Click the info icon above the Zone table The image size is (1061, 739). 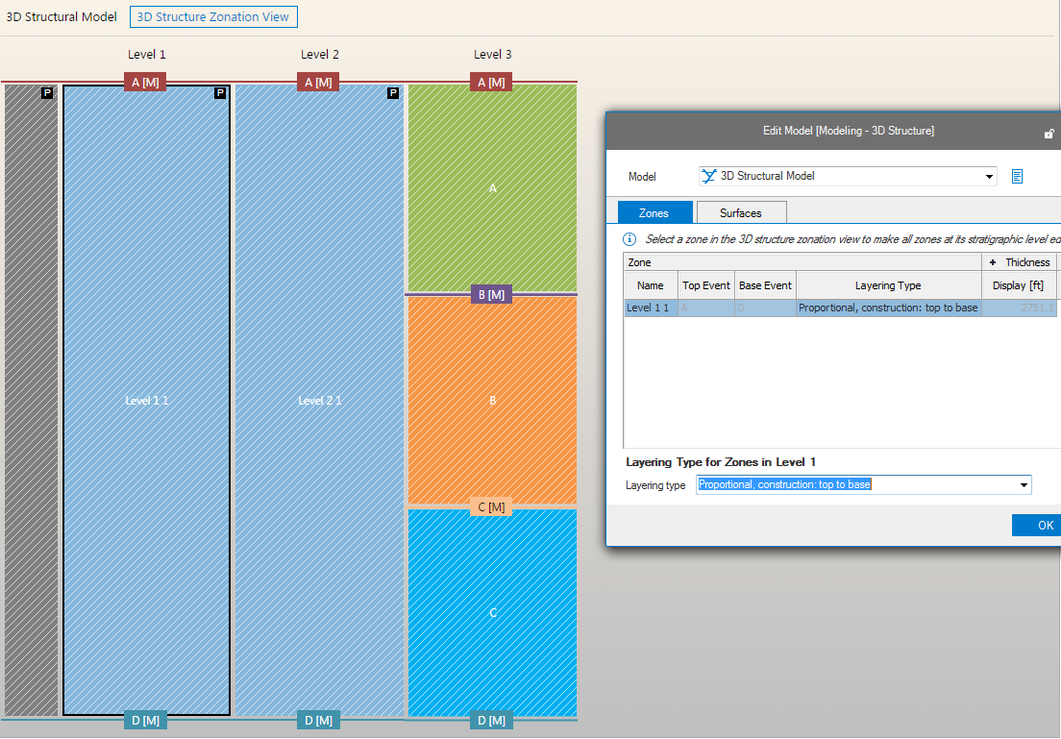tap(629, 239)
